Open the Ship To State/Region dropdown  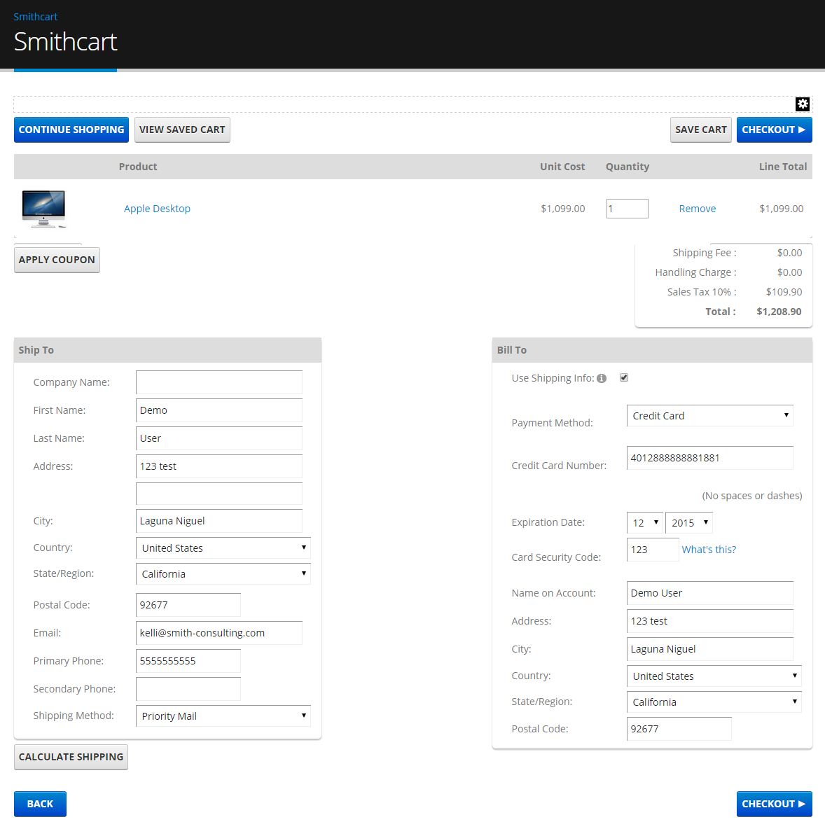coord(223,573)
